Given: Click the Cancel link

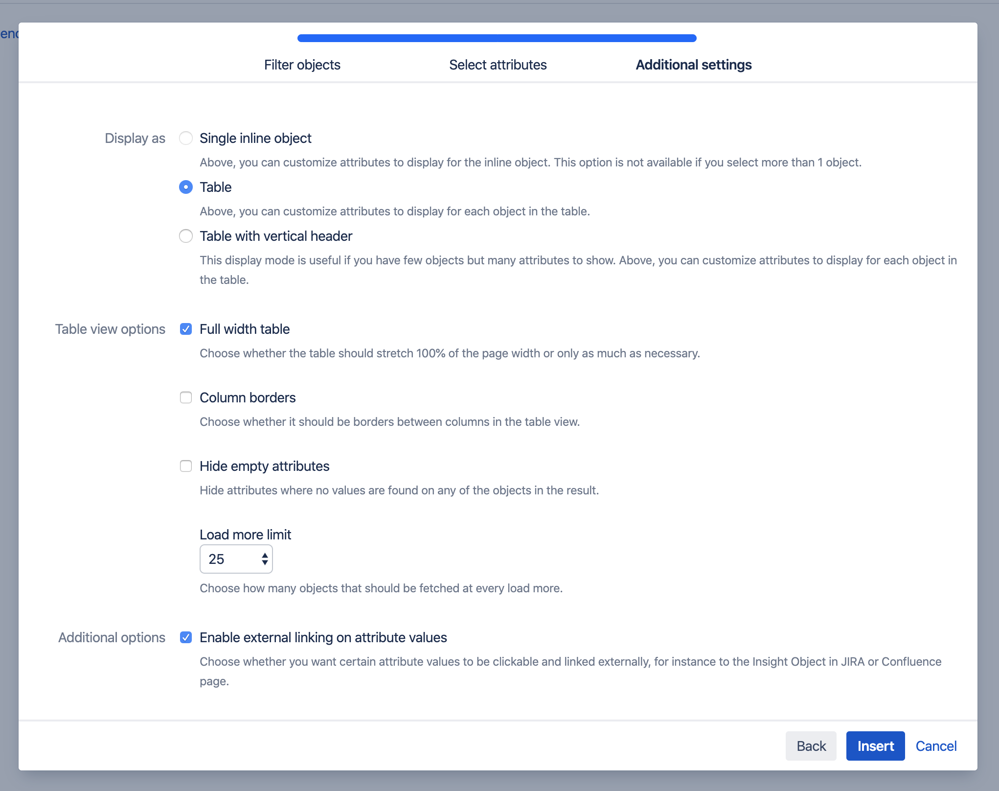Looking at the screenshot, I should [935, 746].
